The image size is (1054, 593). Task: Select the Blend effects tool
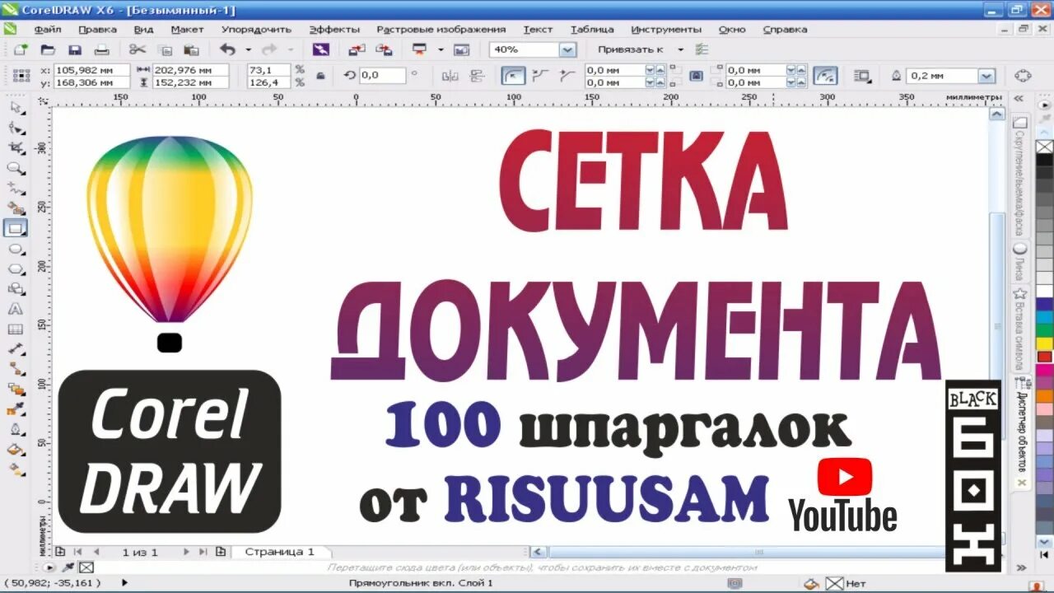click(16, 390)
